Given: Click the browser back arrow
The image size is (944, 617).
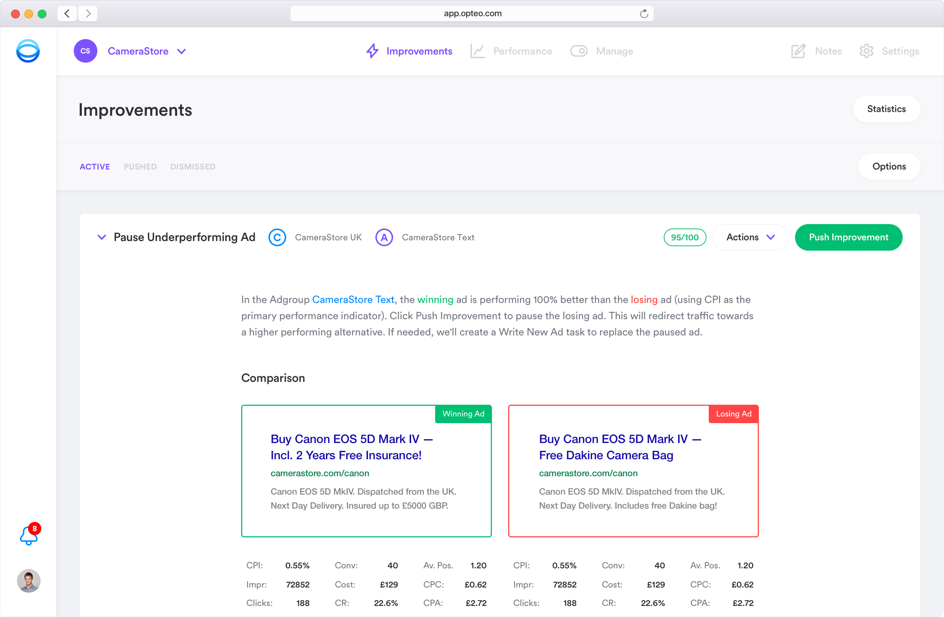Looking at the screenshot, I should point(67,14).
